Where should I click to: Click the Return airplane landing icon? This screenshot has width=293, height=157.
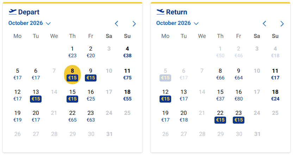160,12
